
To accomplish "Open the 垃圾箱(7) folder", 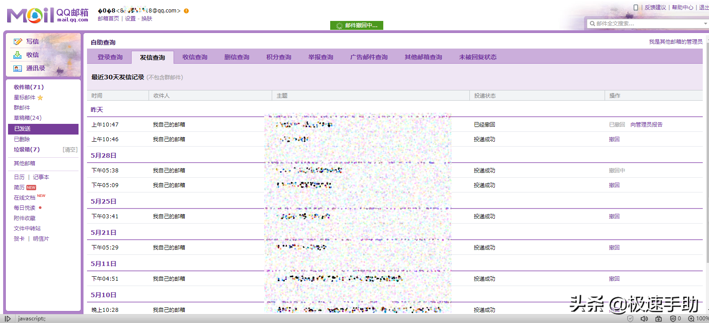I will pyautogui.click(x=27, y=150).
